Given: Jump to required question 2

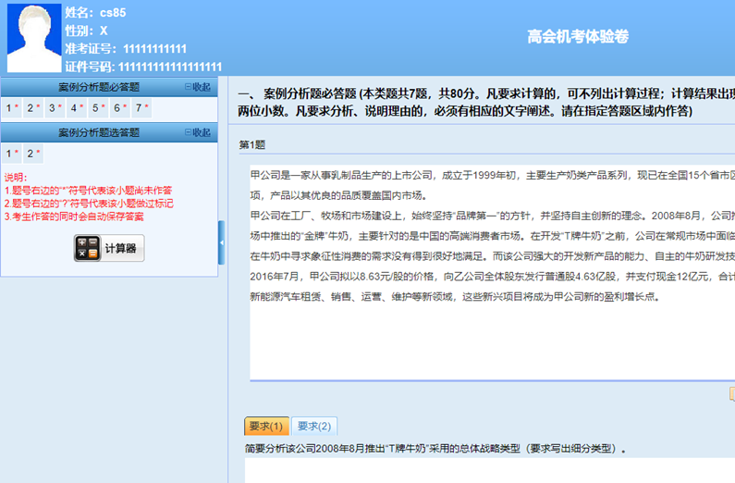Looking at the screenshot, I should point(32,108).
